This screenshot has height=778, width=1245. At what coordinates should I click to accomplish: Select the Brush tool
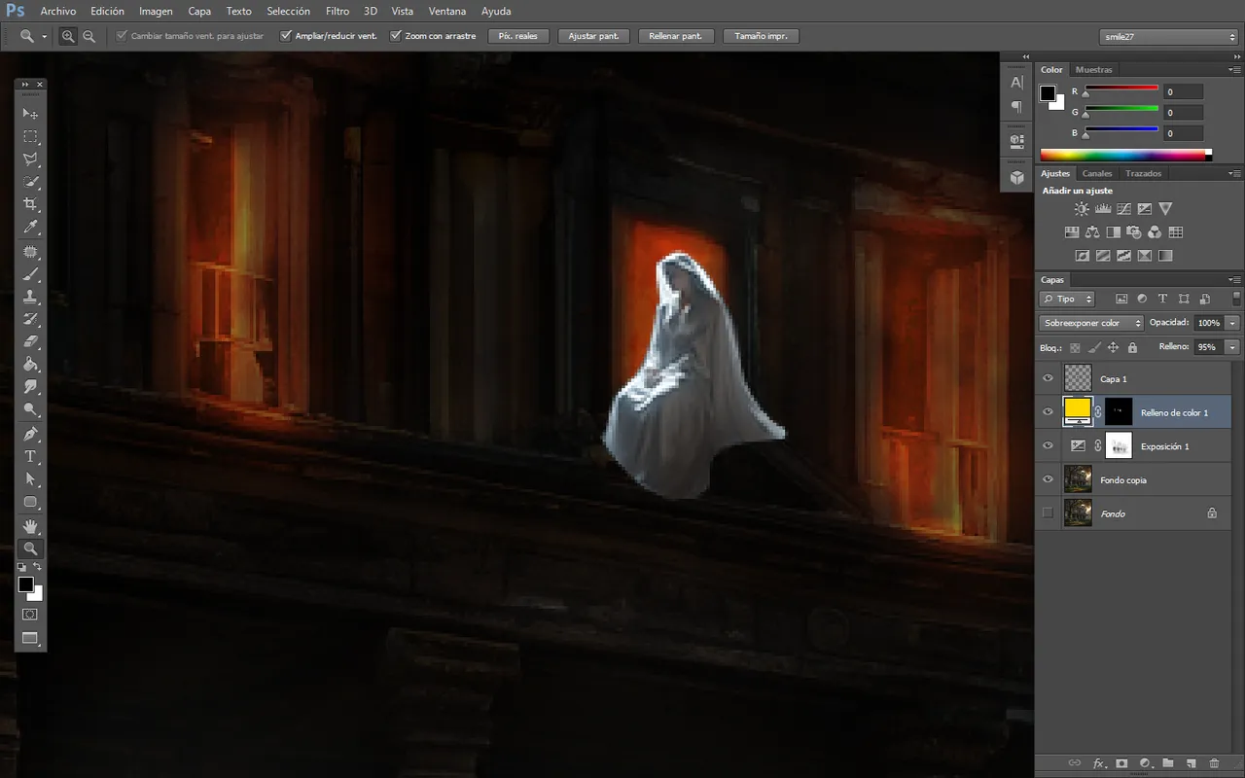point(30,275)
